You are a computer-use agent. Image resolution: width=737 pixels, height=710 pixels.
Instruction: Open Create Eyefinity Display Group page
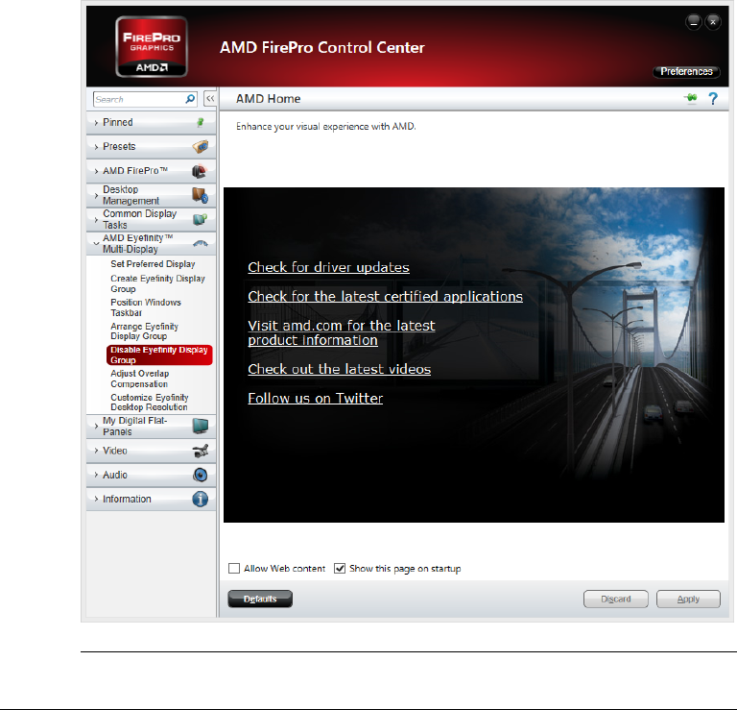point(158,283)
